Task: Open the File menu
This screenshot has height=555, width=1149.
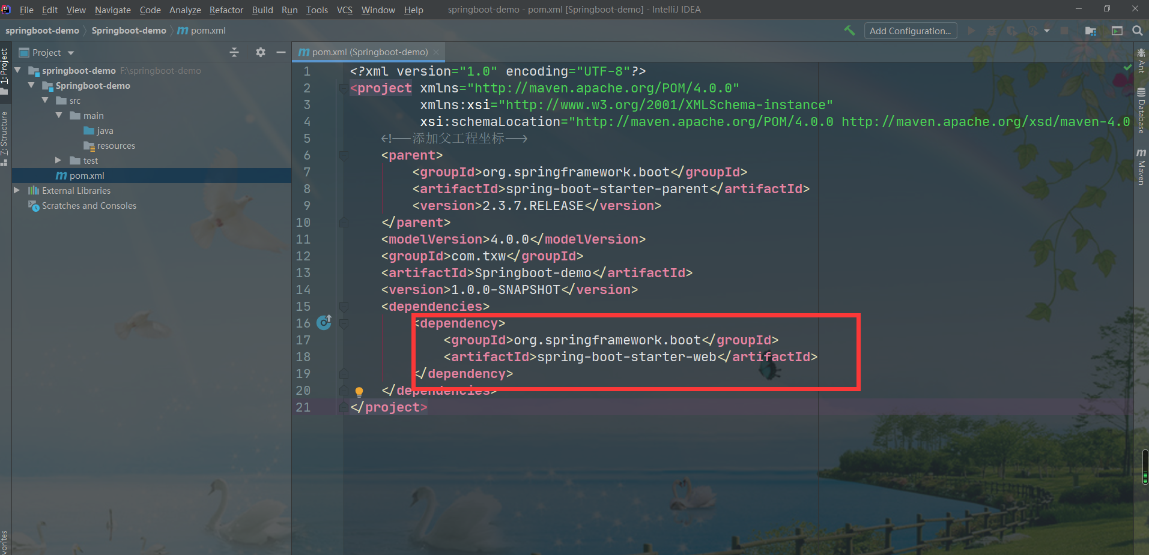Action: tap(26, 10)
